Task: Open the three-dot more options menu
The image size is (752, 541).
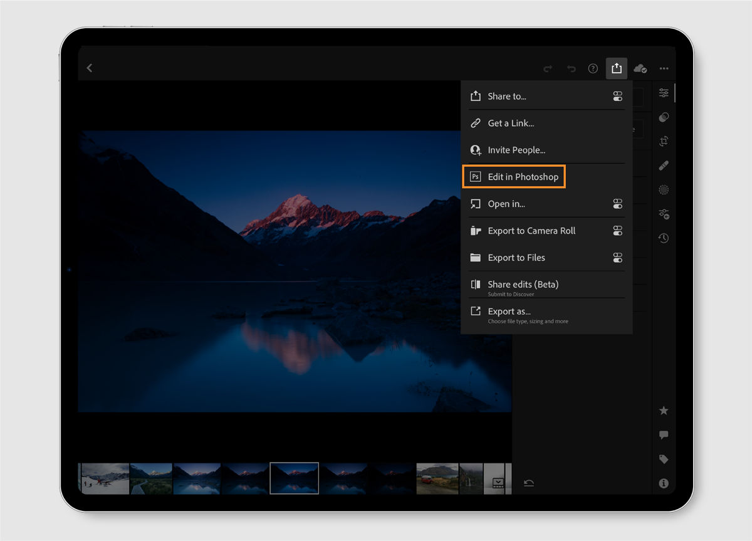Action: (x=664, y=68)
